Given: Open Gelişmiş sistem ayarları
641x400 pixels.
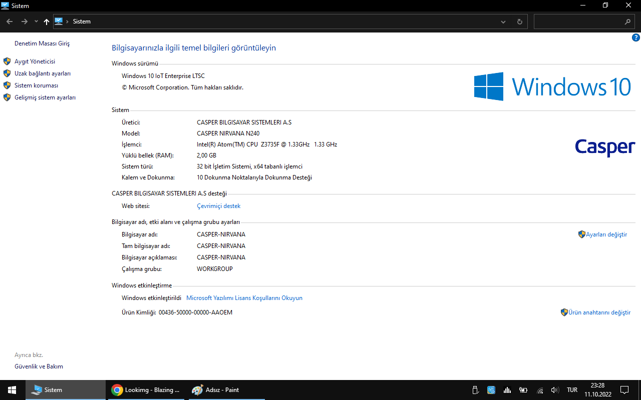Looking at the screenshot, I should click(x=45, y=97).
